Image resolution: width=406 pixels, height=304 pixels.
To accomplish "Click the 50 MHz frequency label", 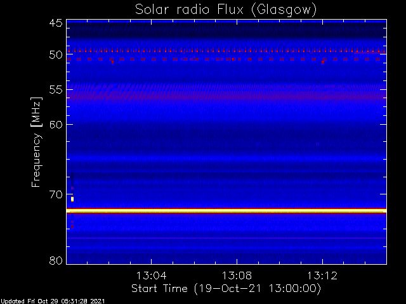I will 56,55.
